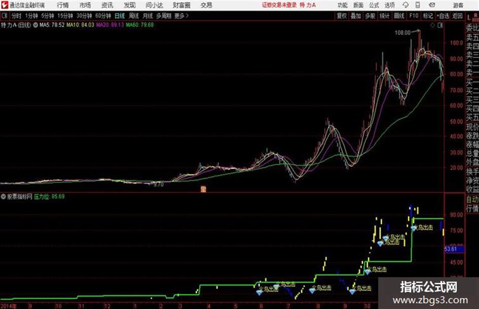Open the 财富圈 menu
Viewport: 479px width, 309px height.
point(181,5)
